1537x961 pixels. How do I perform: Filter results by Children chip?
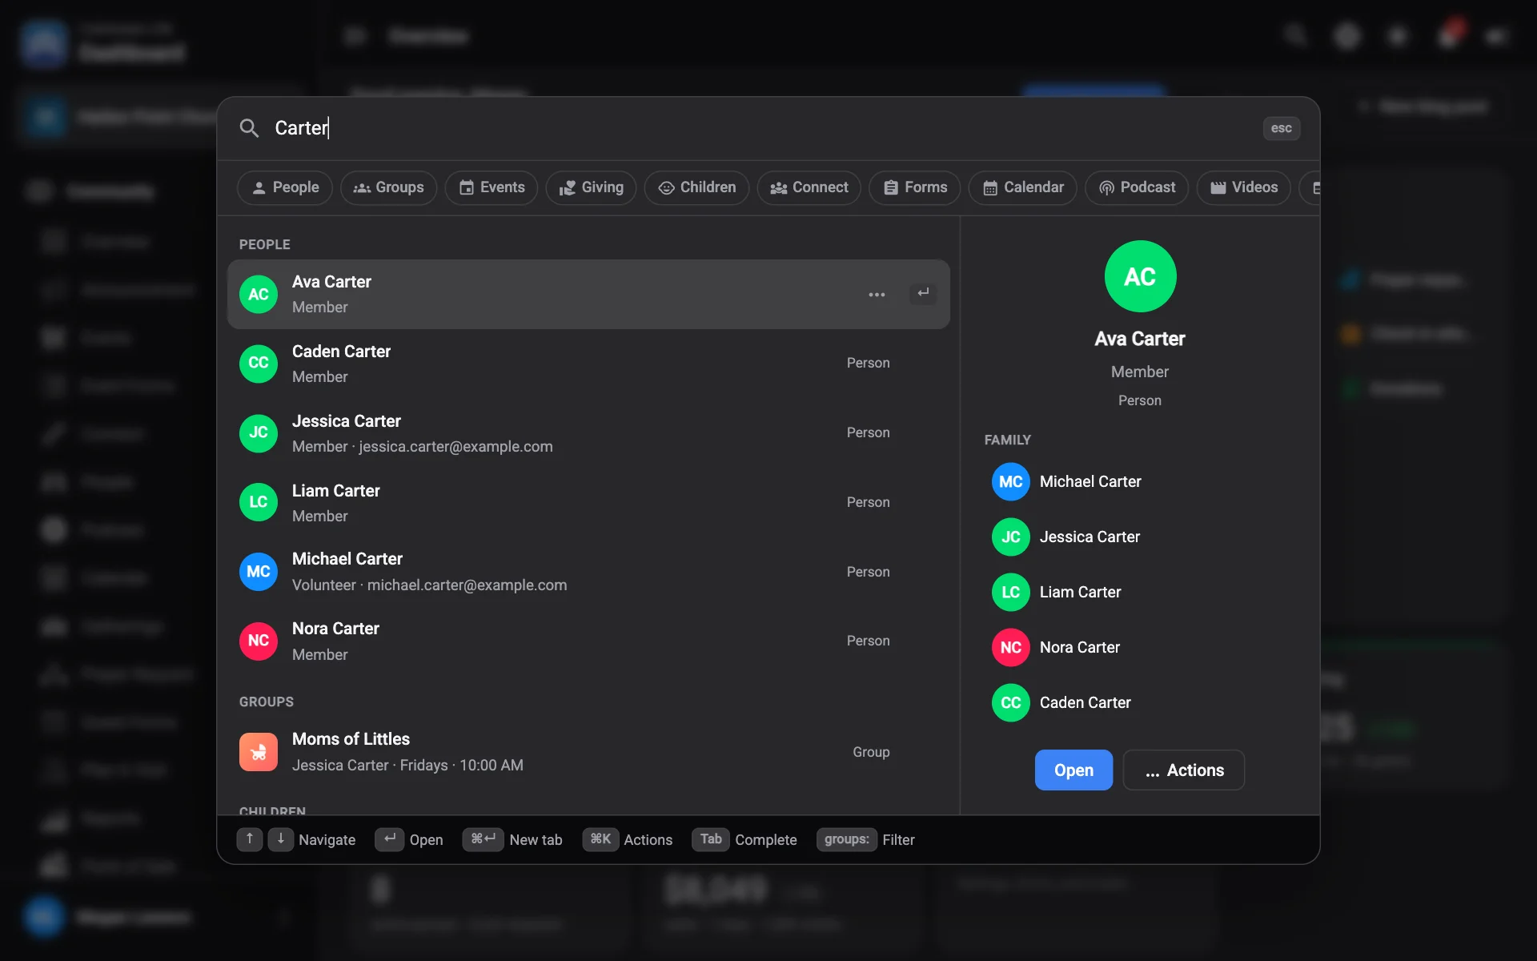click(x=696, y=187)
